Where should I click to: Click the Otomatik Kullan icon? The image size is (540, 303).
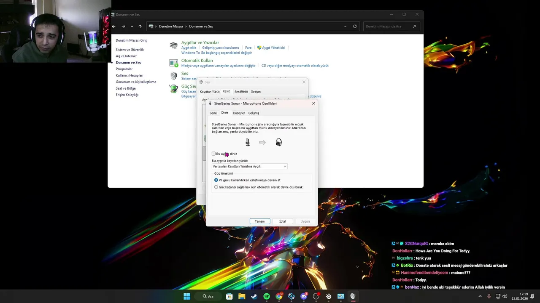pos(173,63)
